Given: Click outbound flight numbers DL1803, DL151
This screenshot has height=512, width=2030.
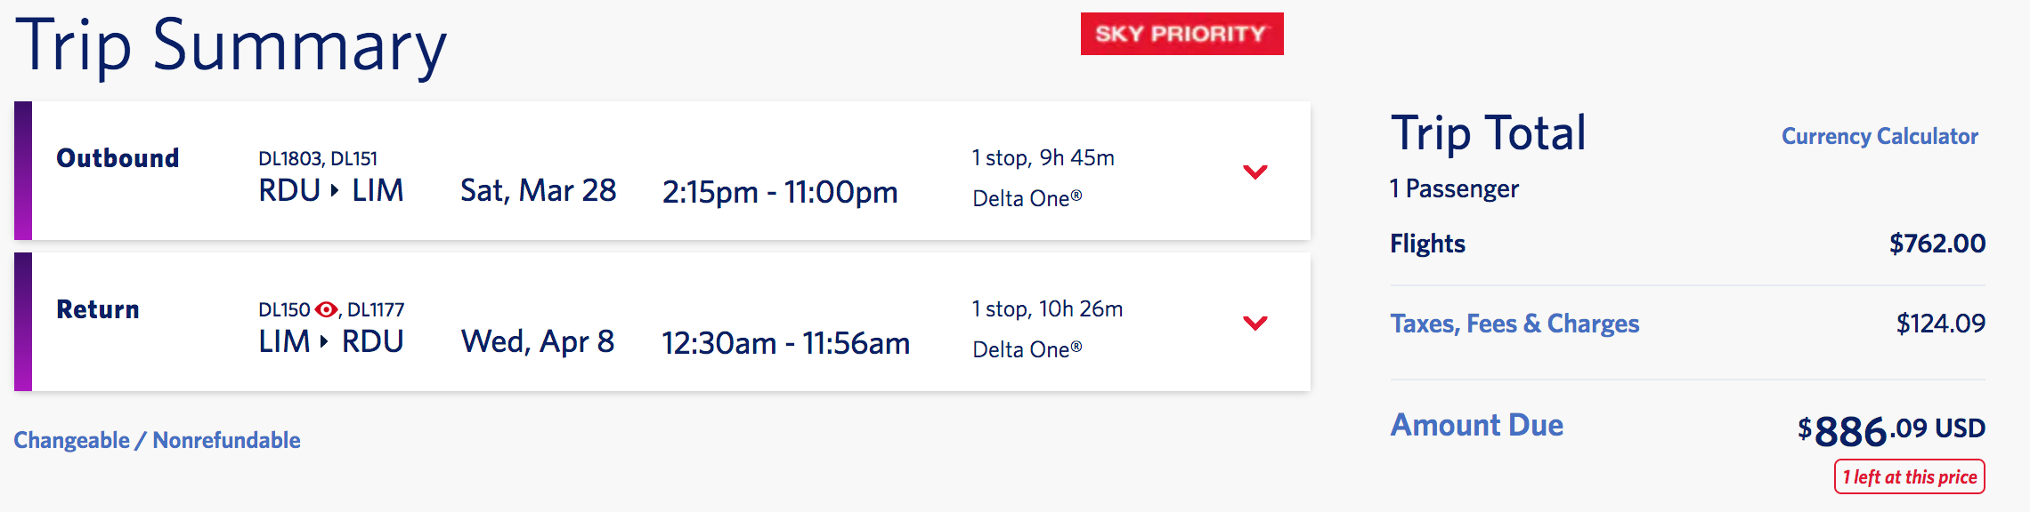Looking at the screenshot, I should coord(317,158).
